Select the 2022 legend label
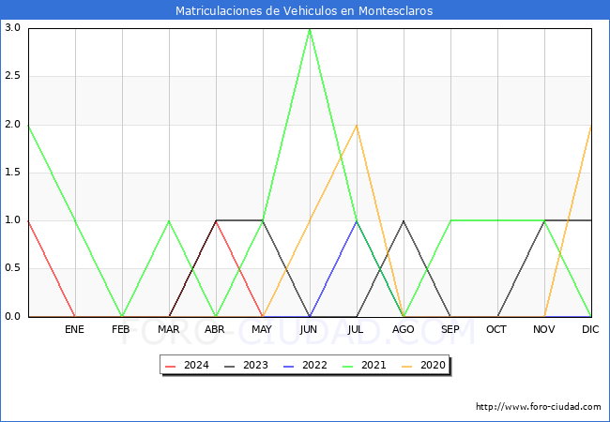Screen dimensions: 610x422 point(314,366)
